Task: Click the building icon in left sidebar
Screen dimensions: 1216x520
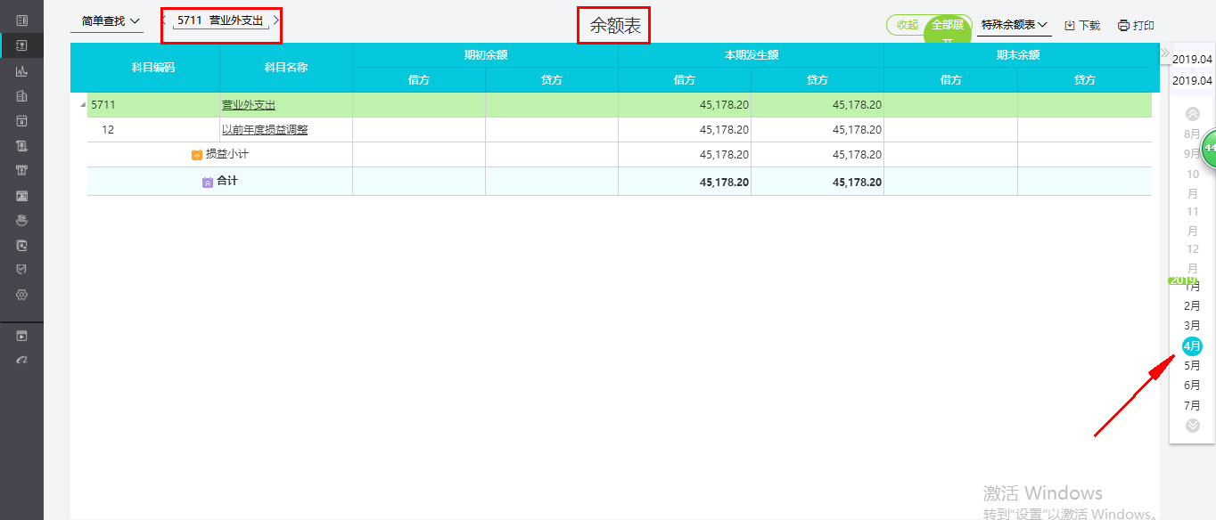Action: 22,95
